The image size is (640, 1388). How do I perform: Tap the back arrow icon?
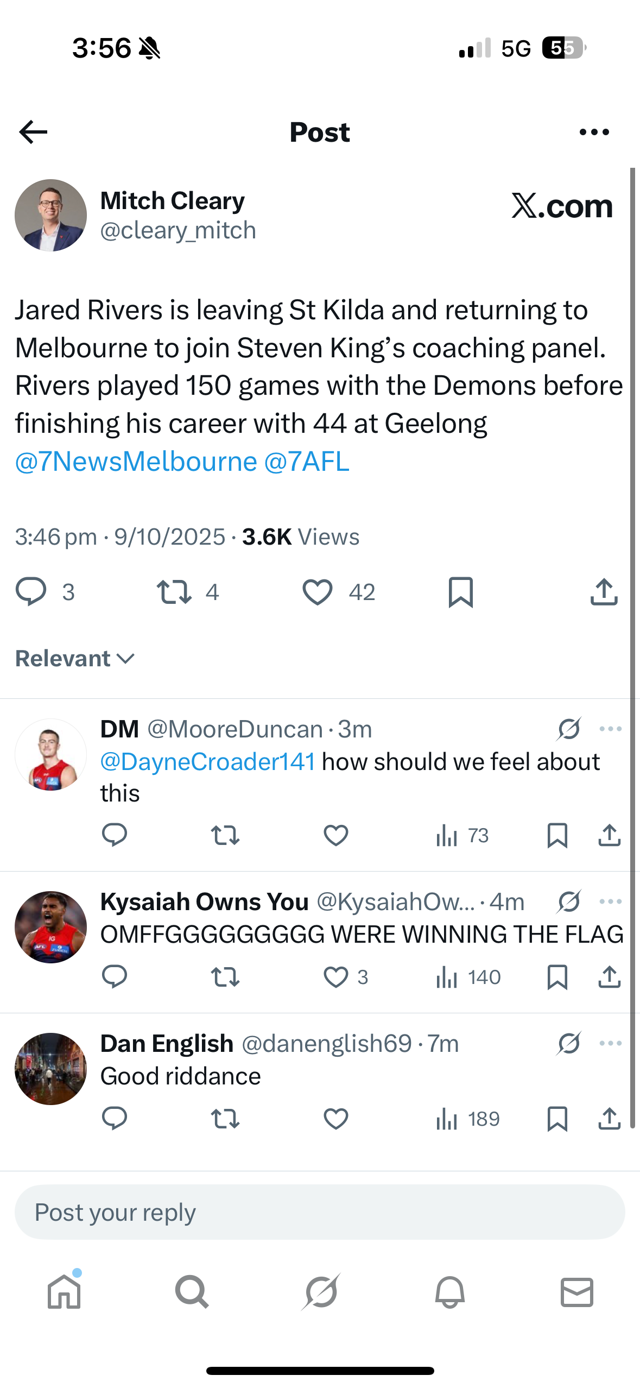[x=33, y=132]
